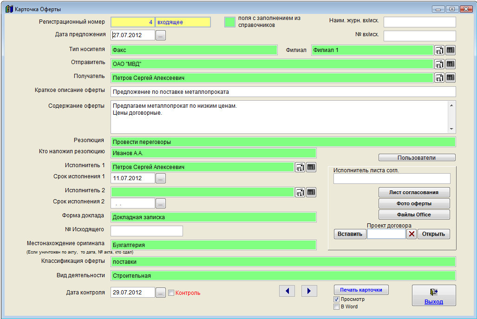The image size is (477, 319).
Task: Open date picker for Дата предложения
Action: tap(160, 35)
